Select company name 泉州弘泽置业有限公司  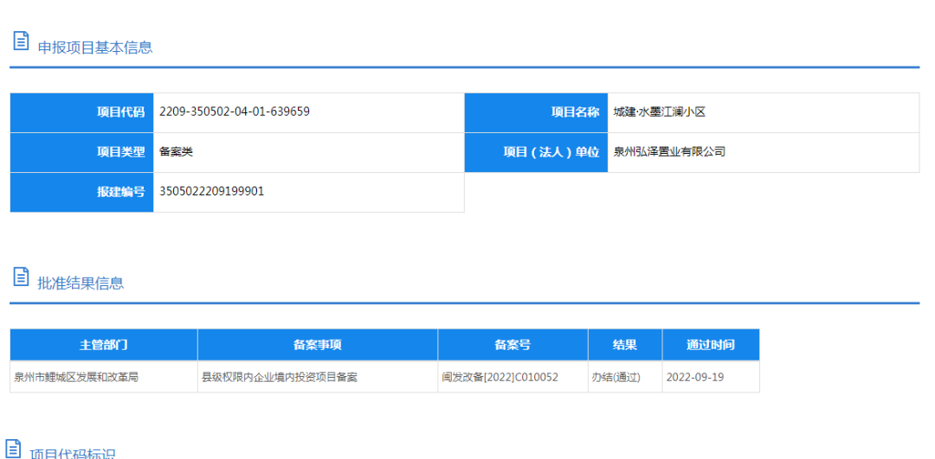pyautogui.click(x=669, y=152)
